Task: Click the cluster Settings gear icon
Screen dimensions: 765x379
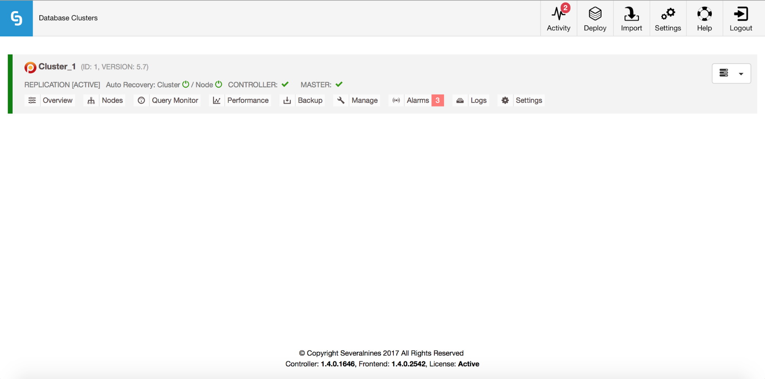Action: (505, 100)
